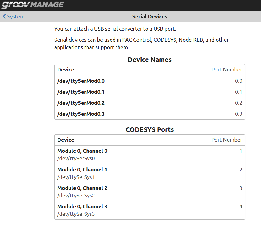Click Module 0, Channel 1 entry
261x236 pixels.
coord(82,170)
